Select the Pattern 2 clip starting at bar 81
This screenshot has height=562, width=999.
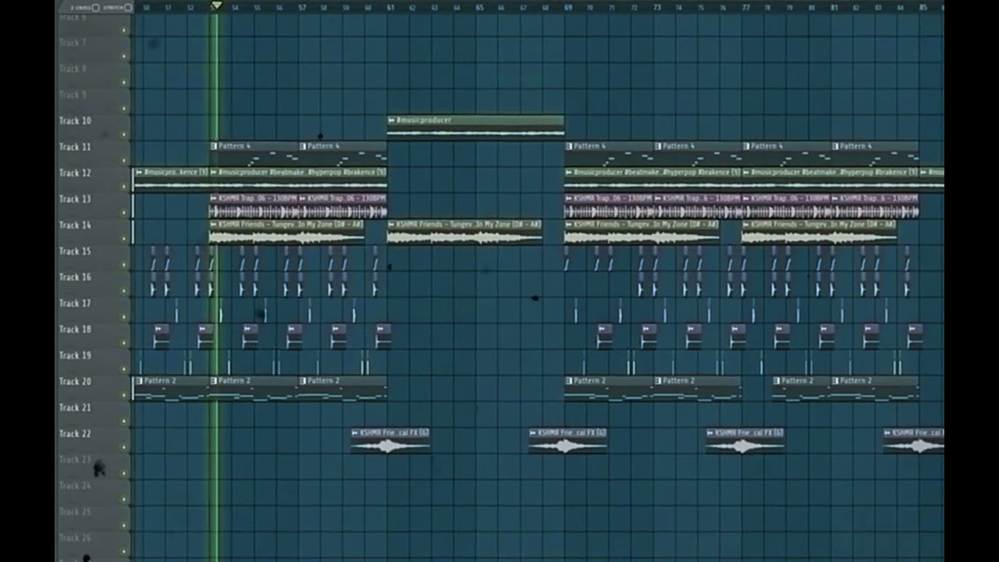[875, 388]
